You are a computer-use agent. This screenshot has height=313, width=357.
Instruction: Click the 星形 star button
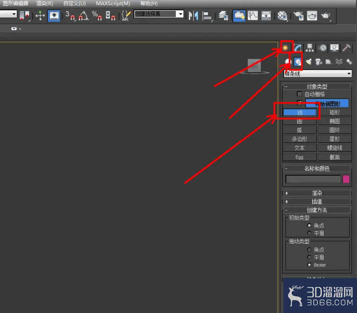334,139
